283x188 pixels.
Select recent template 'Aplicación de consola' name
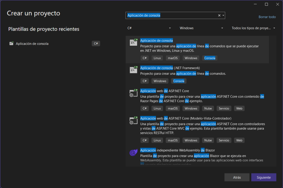click(32, 44)
